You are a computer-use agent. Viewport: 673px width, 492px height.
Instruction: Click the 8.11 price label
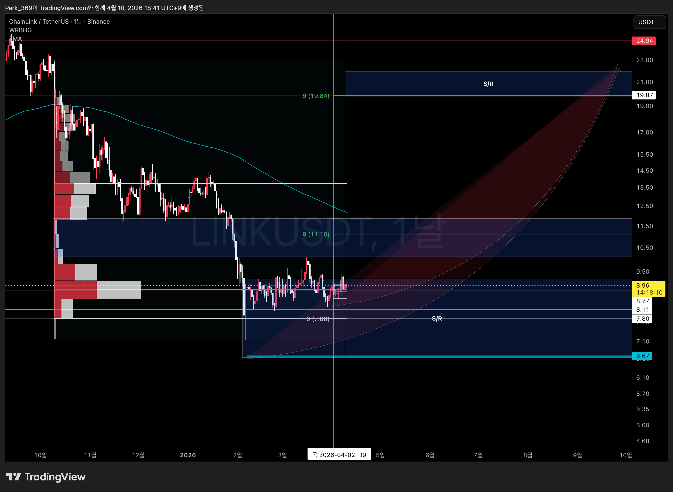point(642,310)
